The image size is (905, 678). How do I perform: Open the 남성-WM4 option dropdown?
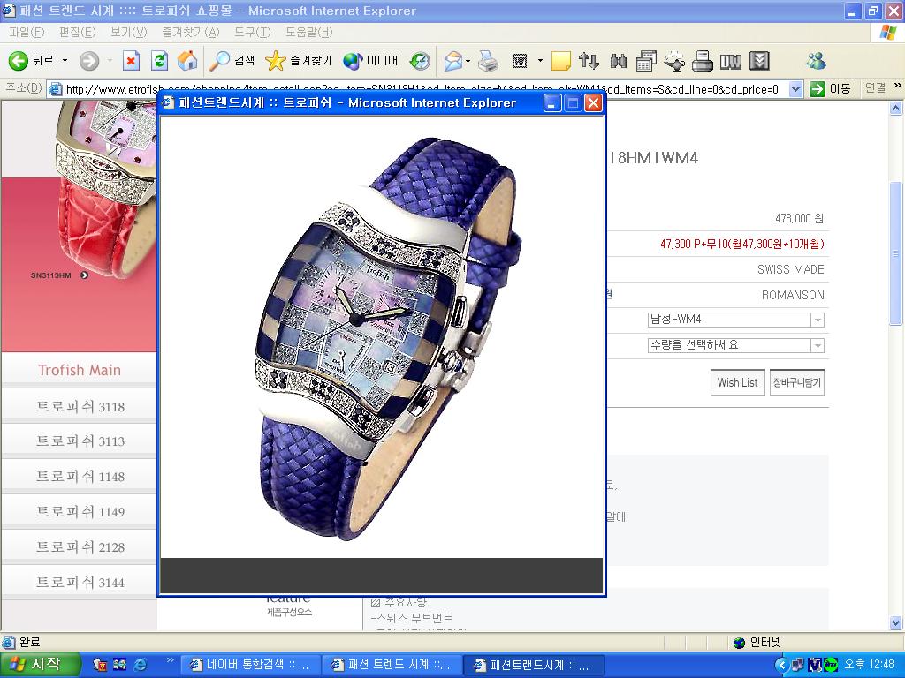pos(818,320)
